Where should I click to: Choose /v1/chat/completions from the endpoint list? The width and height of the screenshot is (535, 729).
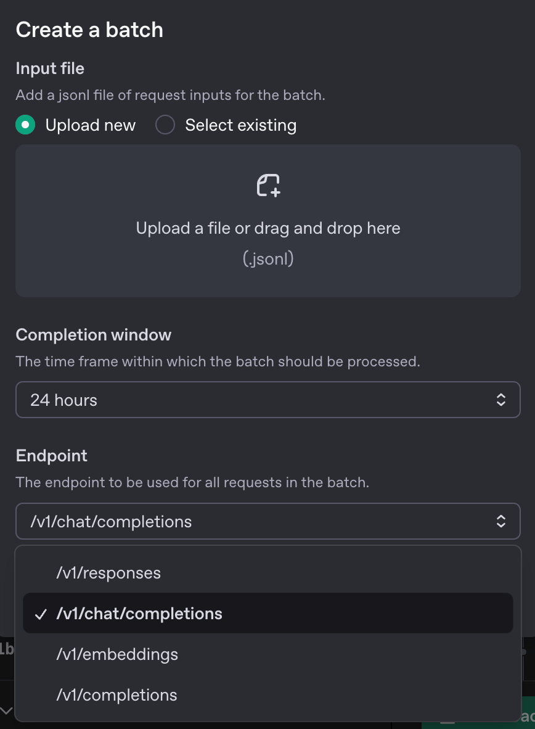(x=140, y=614)
